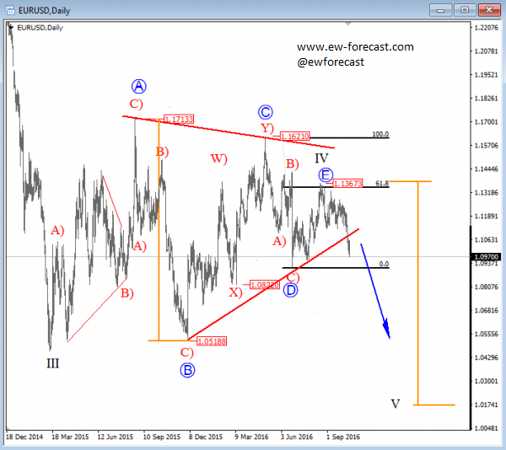Select the blue circled A wave label
The image size is (506, 450).
click(x=140, y=85)
